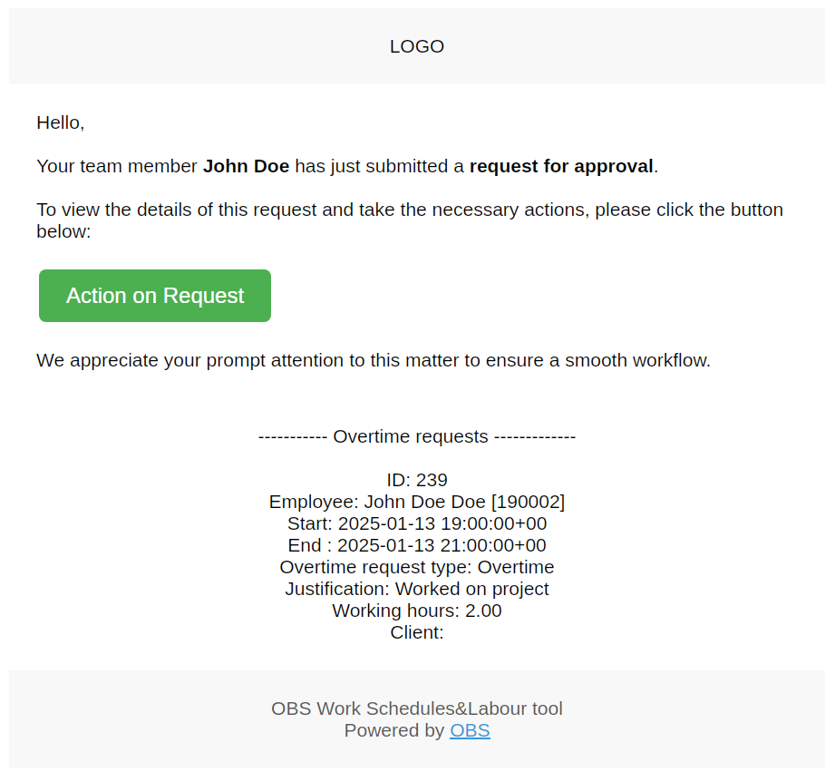Click the Start date and time line

[x=417, y=523]
